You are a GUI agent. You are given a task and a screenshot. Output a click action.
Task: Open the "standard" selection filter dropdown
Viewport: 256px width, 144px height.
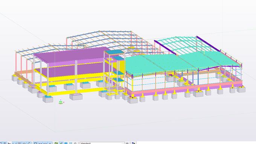(x=102, y=143)
